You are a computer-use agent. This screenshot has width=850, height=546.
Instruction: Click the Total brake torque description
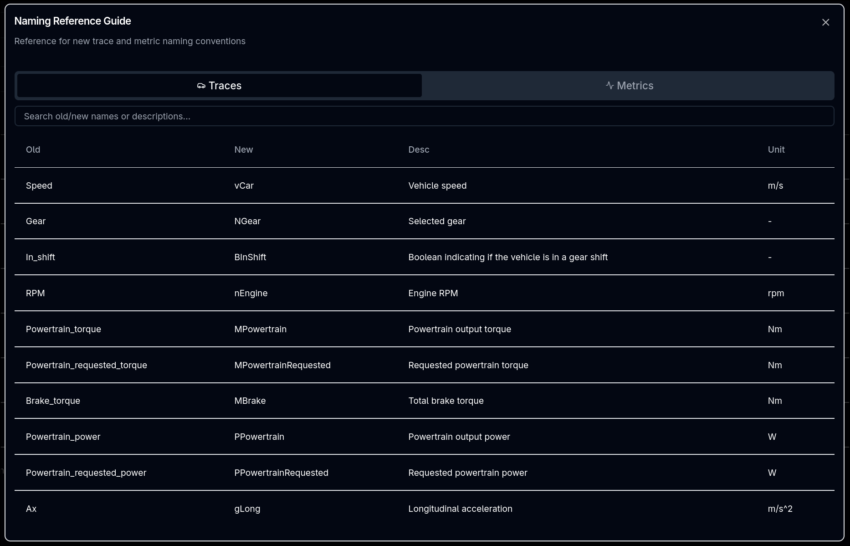click(x=446, y=401)
